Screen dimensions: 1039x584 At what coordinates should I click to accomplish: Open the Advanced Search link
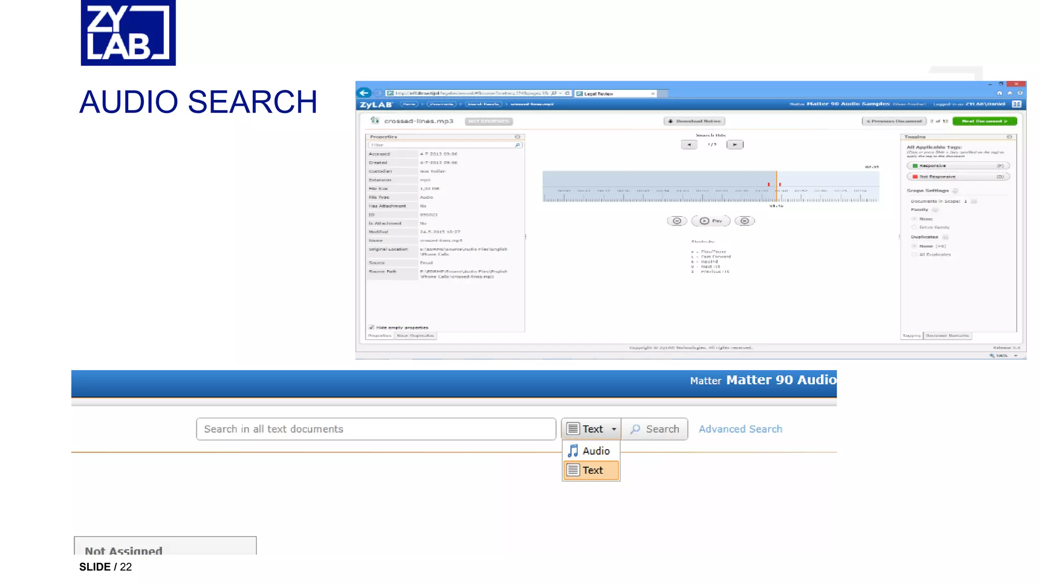[x=740, y=429]
